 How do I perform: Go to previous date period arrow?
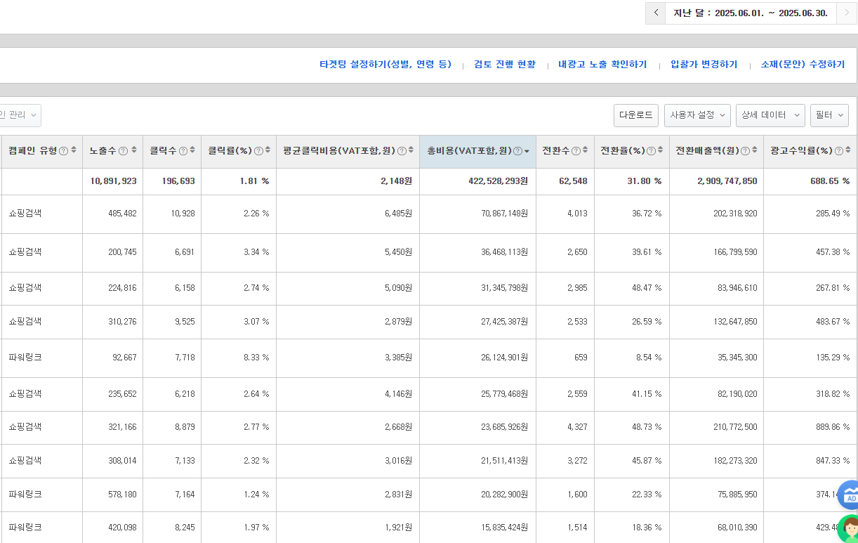(655, 13)
